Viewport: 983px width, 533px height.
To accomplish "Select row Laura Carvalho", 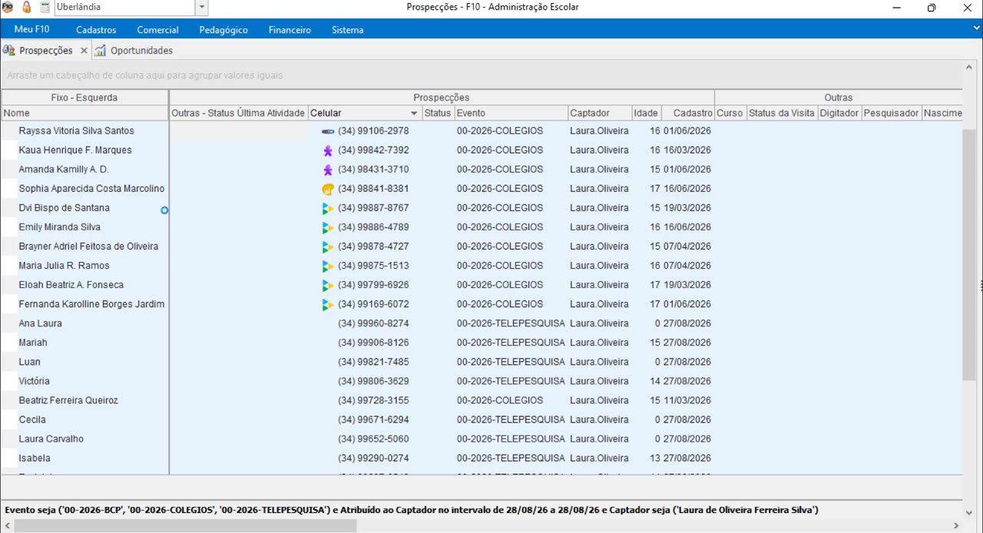I will pos(51,439).
